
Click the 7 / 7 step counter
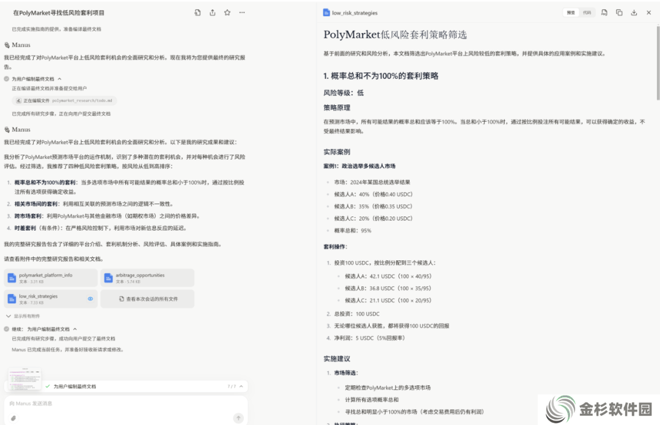coord(232,386)
